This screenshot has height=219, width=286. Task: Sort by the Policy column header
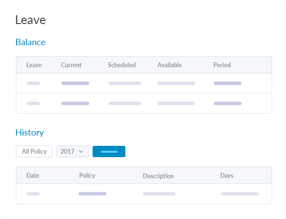coord(87,175)
